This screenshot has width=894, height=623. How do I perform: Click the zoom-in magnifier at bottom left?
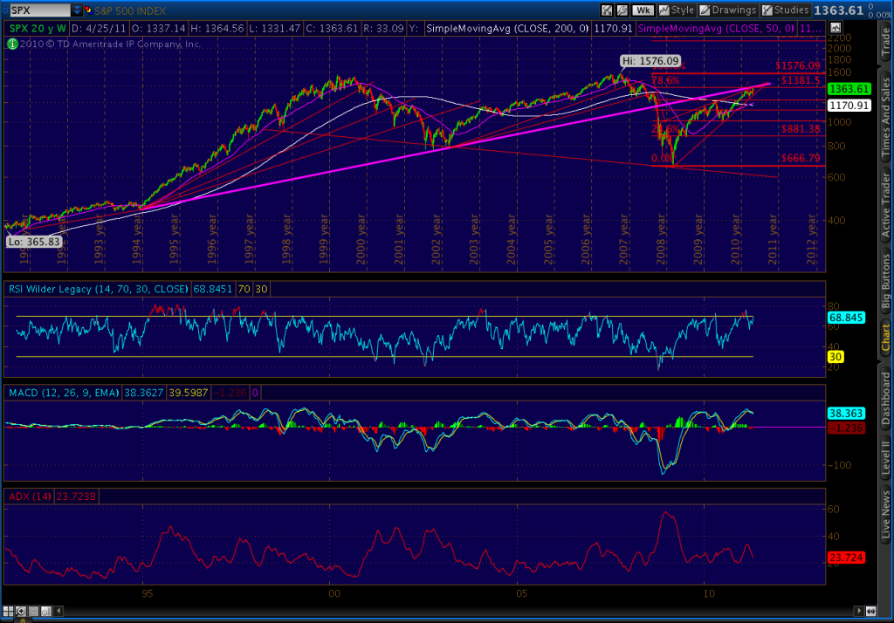21,611
